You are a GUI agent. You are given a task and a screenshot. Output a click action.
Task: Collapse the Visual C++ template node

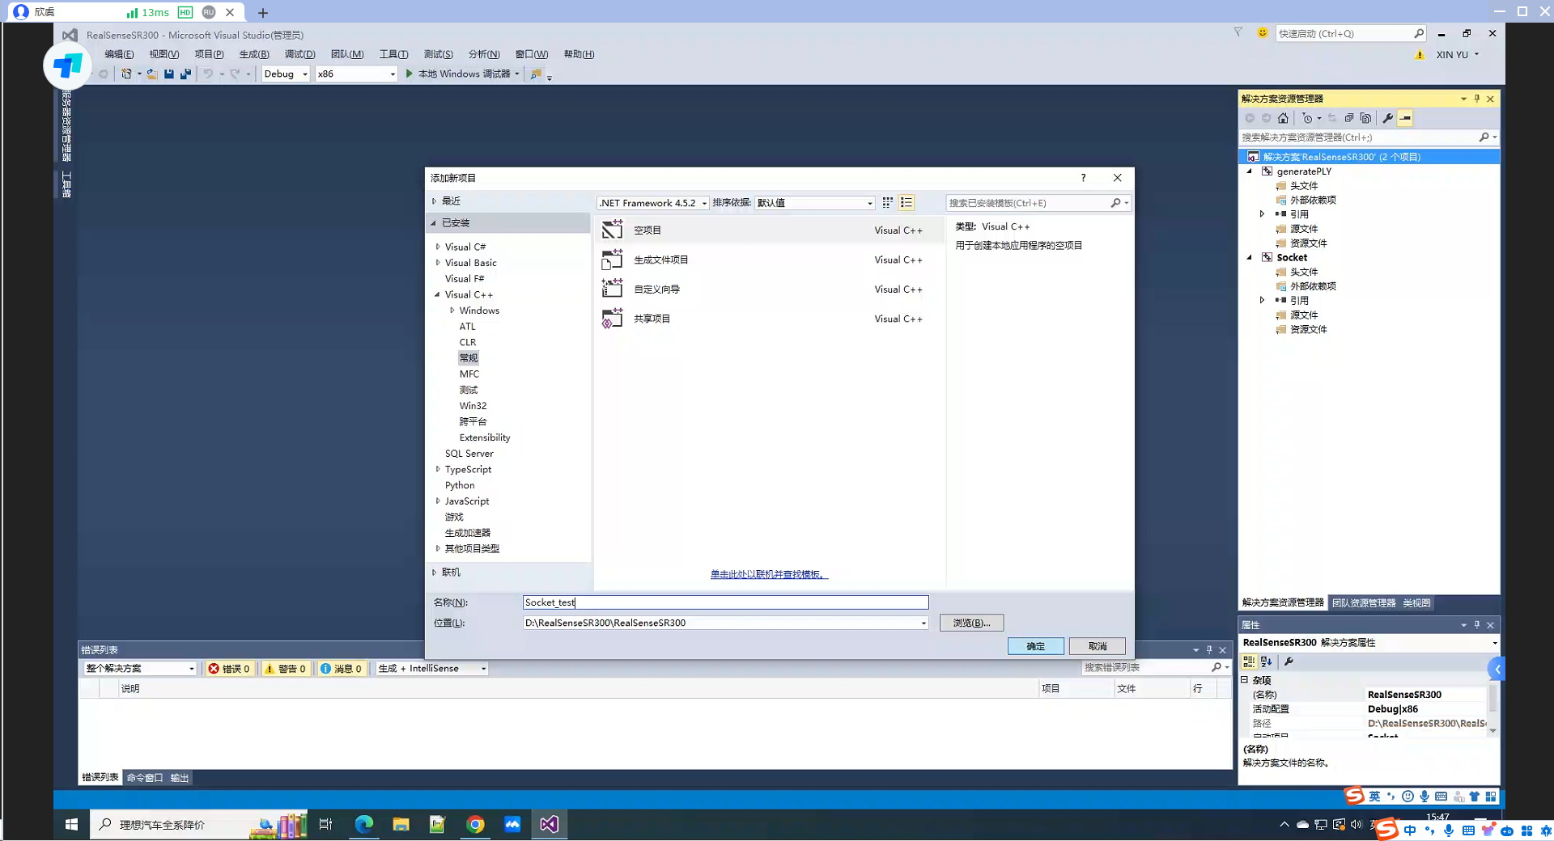click(438, 294)
